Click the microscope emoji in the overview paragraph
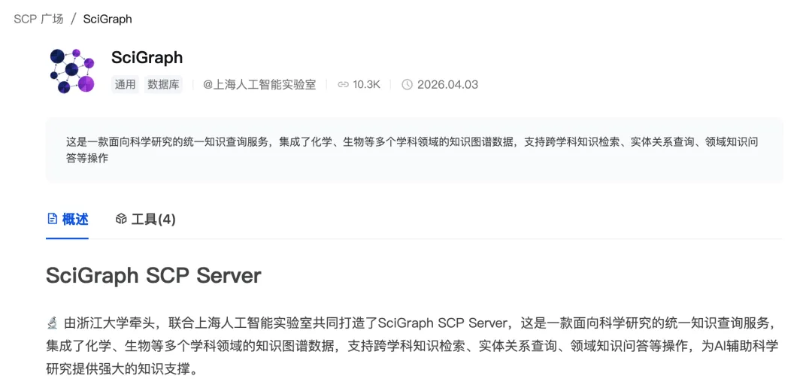This screenshot has height=391, width=812. [x=52, y=323]
